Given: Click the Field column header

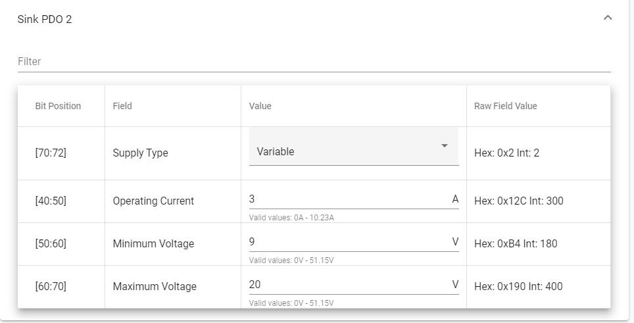Looking at the screenshot, I should 122,106.
